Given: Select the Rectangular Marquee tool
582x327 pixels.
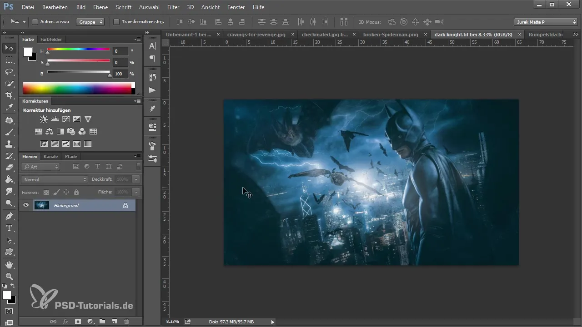Looking at the screenshot, I should pos(9,60).
